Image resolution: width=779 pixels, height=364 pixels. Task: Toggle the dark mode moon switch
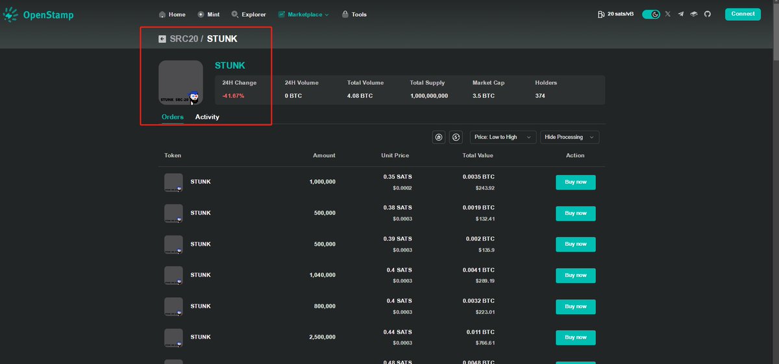click(x=651, y=14)
